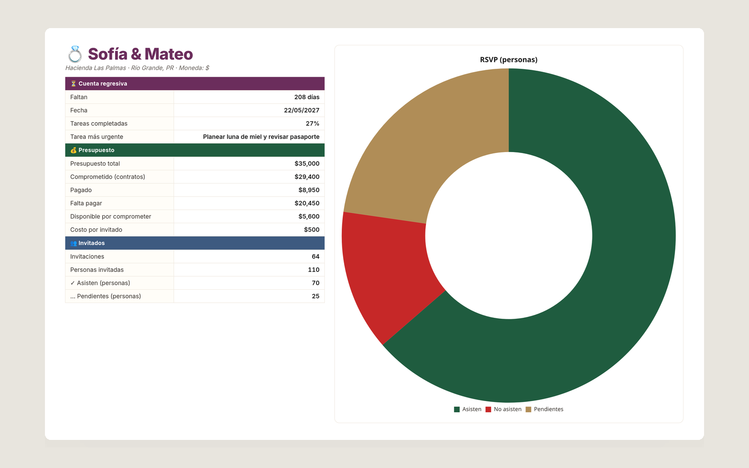
Task: Click the Sofía & Mateo title
Action: (140, 54)
